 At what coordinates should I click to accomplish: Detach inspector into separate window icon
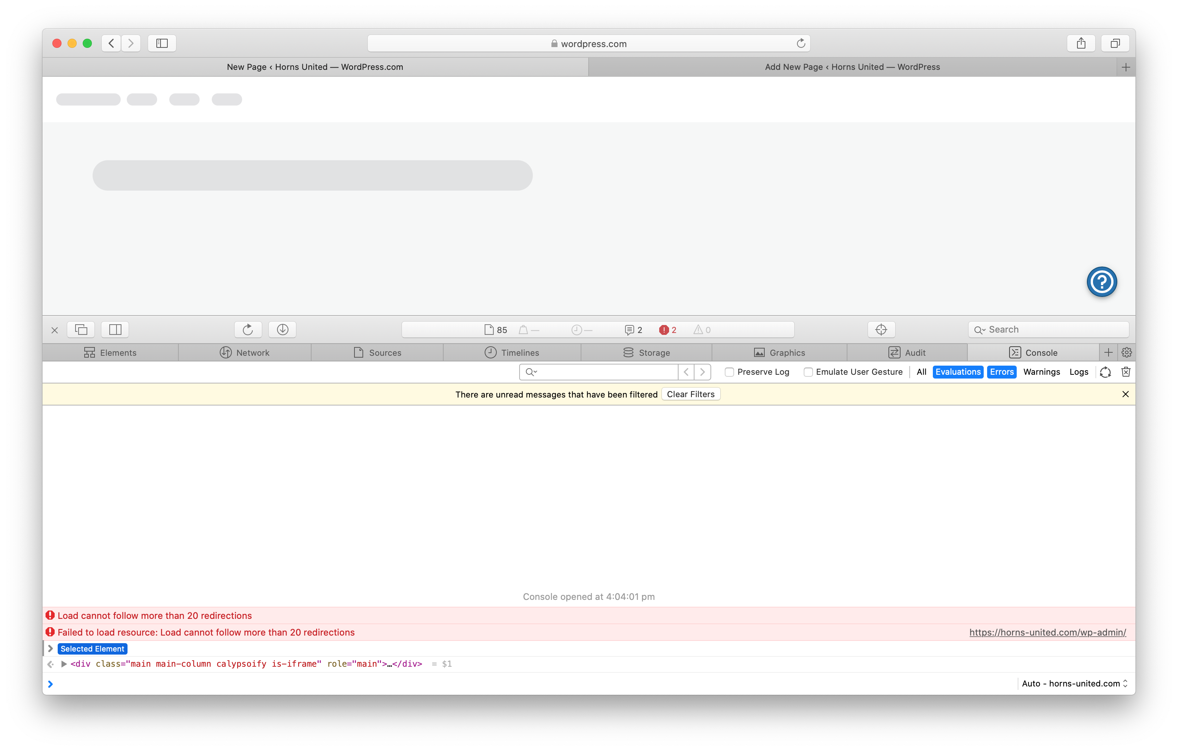tap(81, 330)
